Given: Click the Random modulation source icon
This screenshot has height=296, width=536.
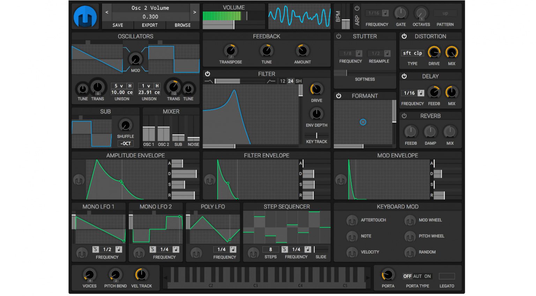Looking at the screenshot, I should [x=410, y=252].
